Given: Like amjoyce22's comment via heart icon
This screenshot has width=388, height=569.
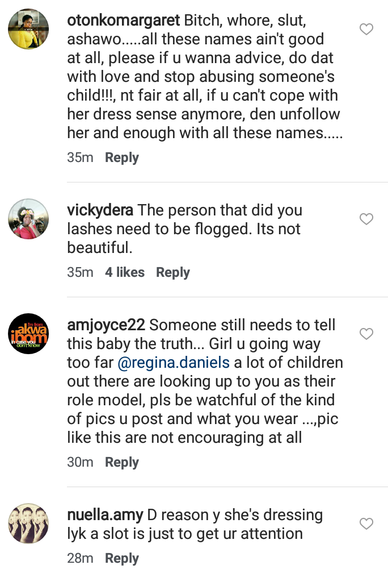Looking at the screenshot, I should (x=367, y=334).
